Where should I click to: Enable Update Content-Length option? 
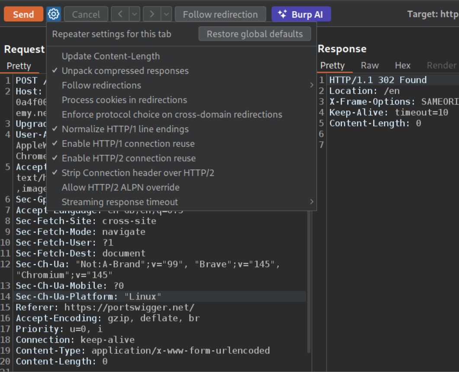click(x=111, y=56)
